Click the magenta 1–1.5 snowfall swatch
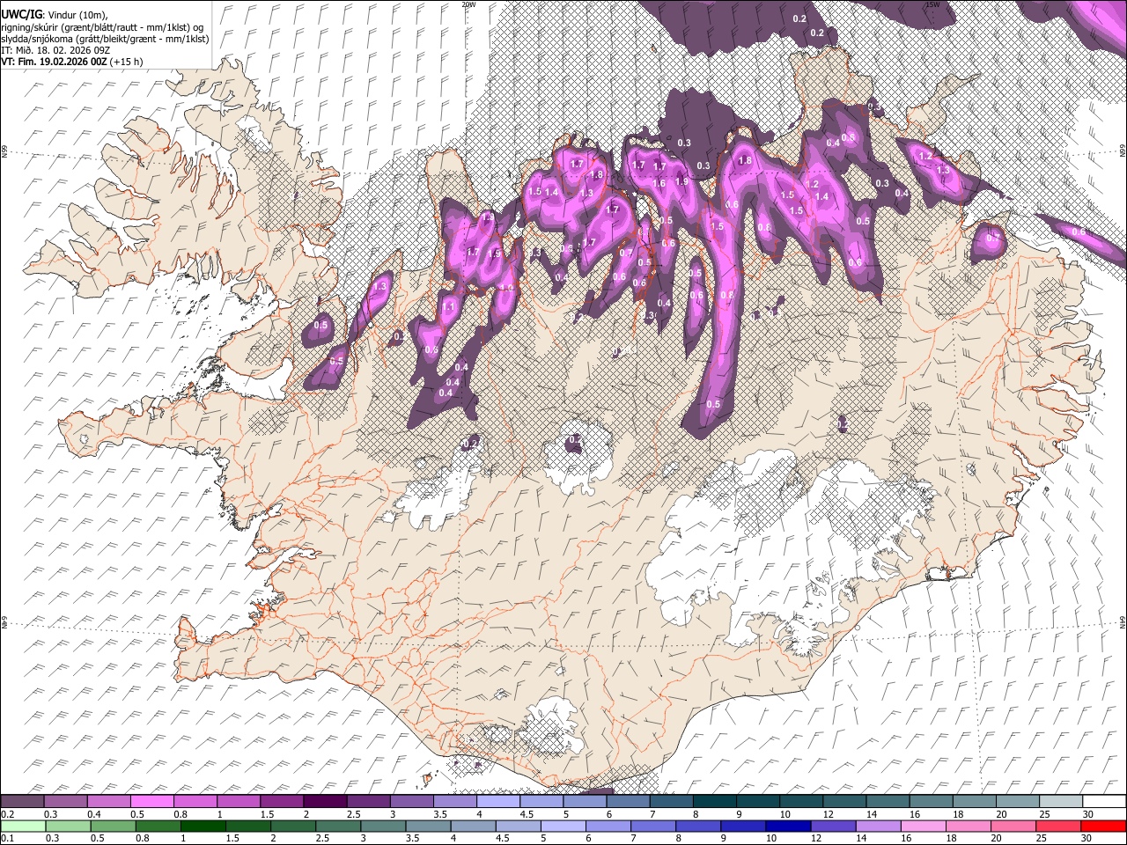Viewport: 1127px width, 845px height. pyautogui.click(x=239, y=802)
